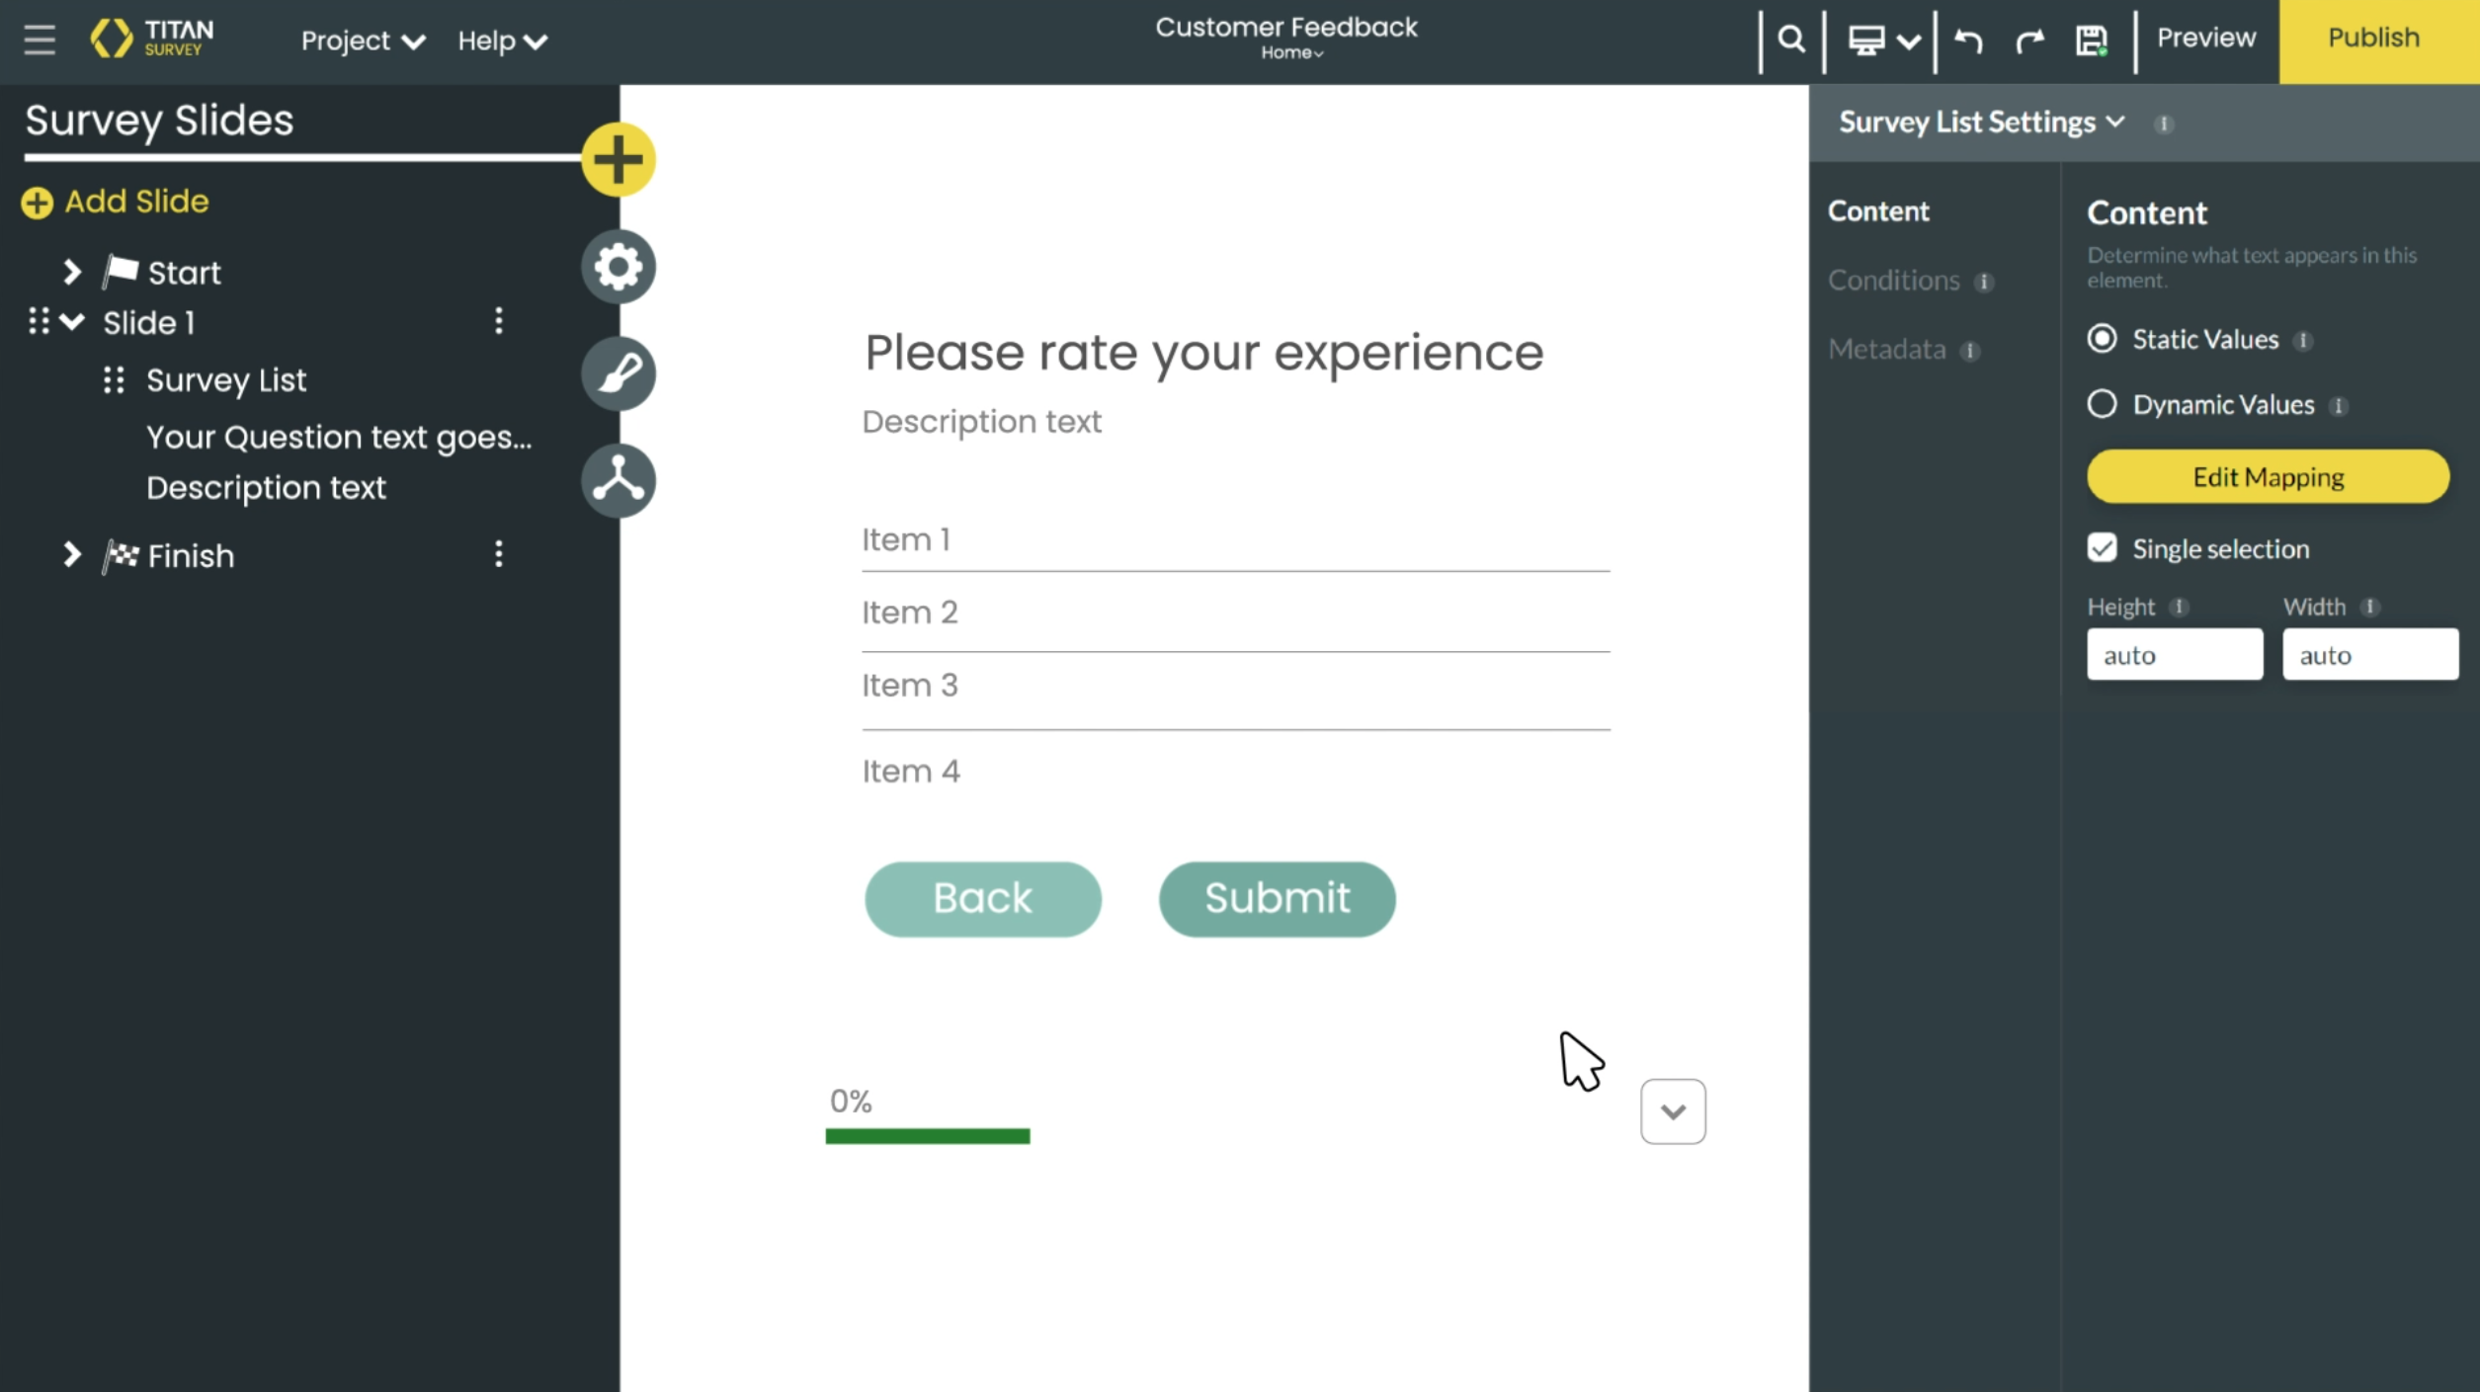Select the Dynamic Values radio button

2102,404
